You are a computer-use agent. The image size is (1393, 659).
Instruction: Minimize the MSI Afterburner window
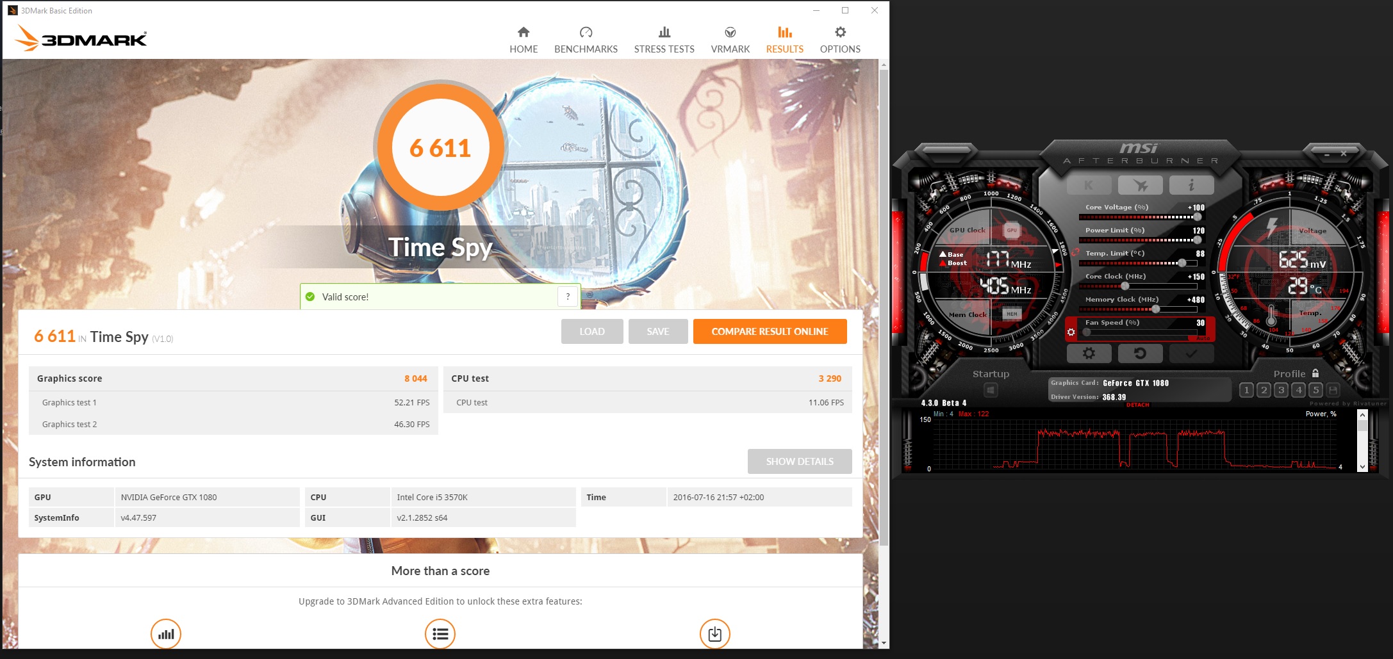(x=1326, y=154)
